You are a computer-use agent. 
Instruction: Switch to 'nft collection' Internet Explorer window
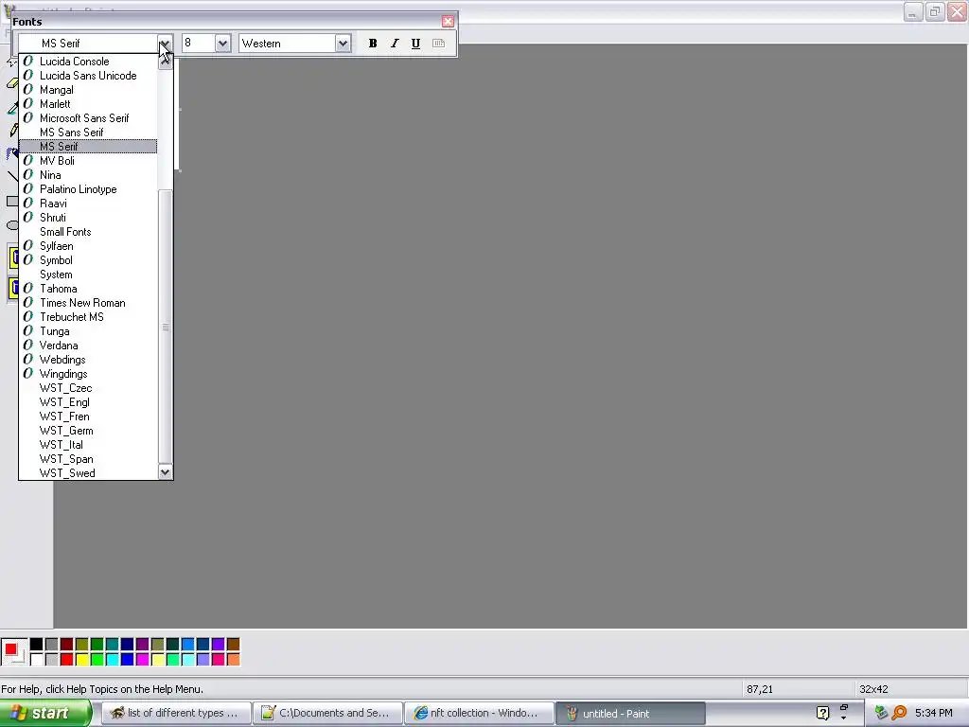pyautogui.click(x=479, y=713)
